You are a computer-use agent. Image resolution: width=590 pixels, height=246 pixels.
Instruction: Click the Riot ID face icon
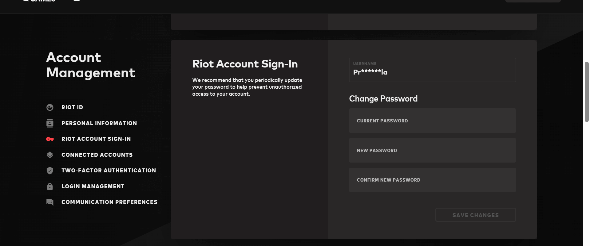[x=50, y=107]
